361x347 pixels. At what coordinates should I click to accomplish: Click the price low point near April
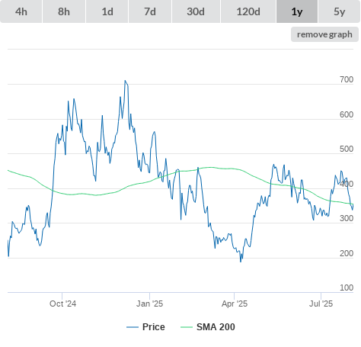tap(241, 262)
